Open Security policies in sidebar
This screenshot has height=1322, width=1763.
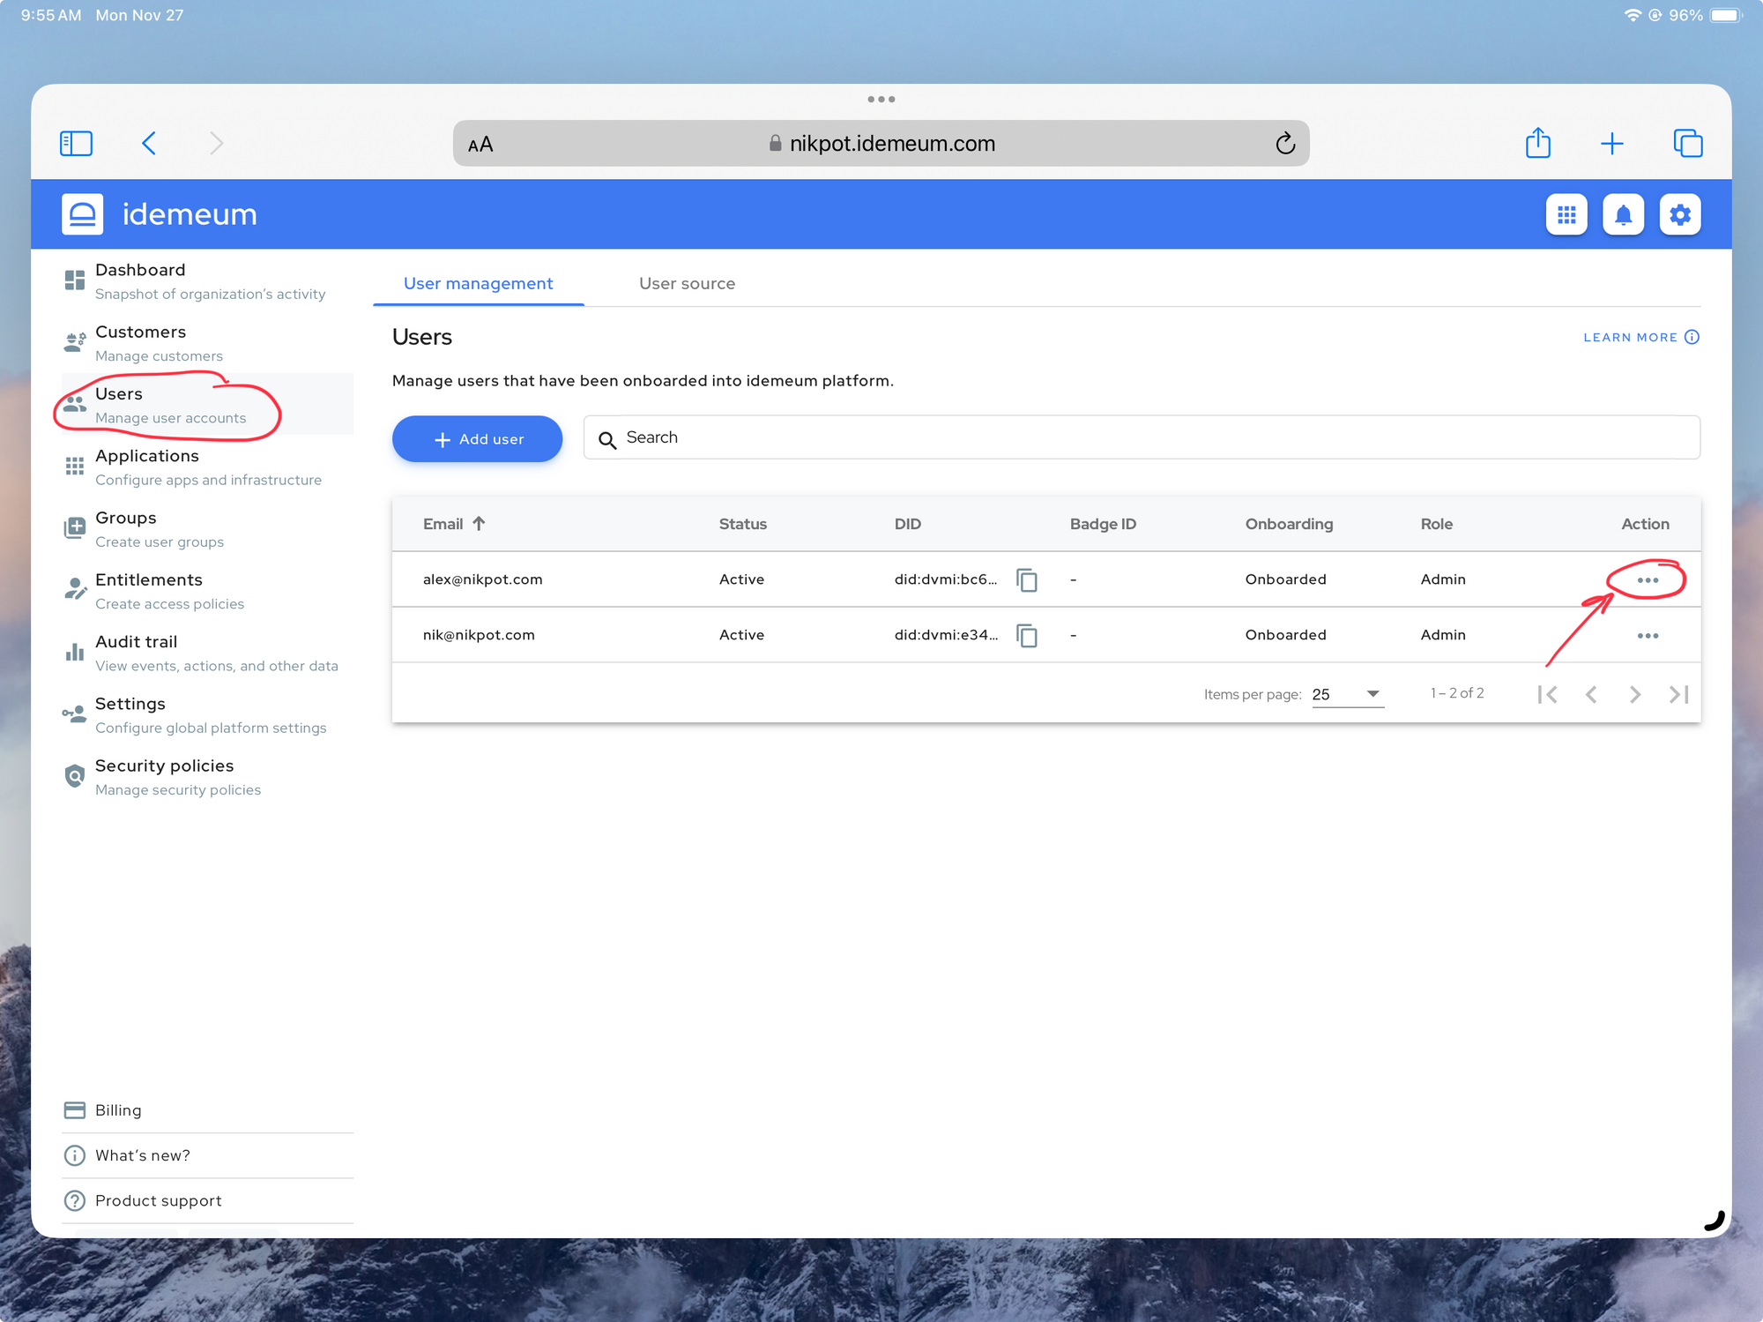[x=164, y=766]
